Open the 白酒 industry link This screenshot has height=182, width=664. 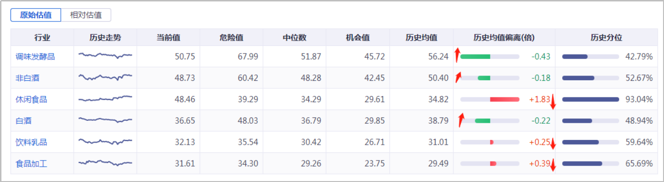[x=23, y=121]
